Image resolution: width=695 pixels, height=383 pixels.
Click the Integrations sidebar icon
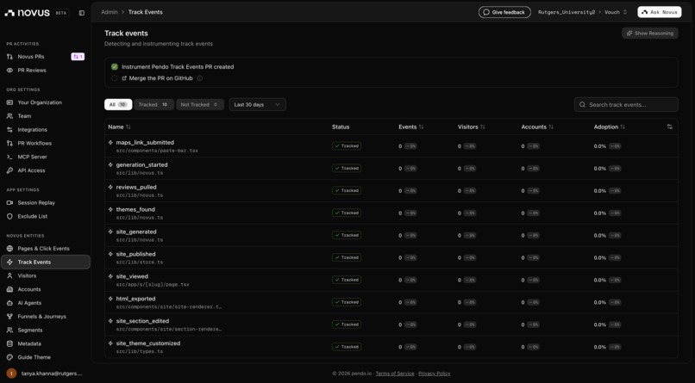pyautogui.click(x=9, y=130)
